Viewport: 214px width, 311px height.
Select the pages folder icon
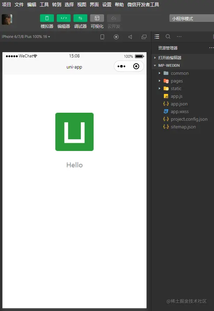(166, 81)
